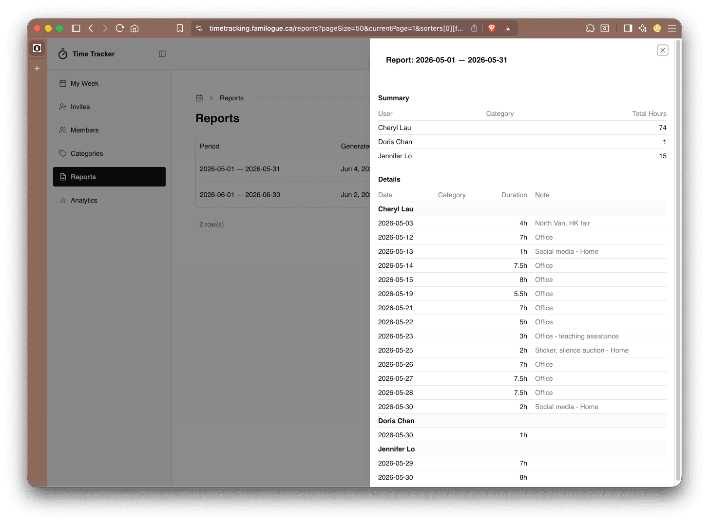Click Cheryl Lau in Summary table

click(394, 128)
